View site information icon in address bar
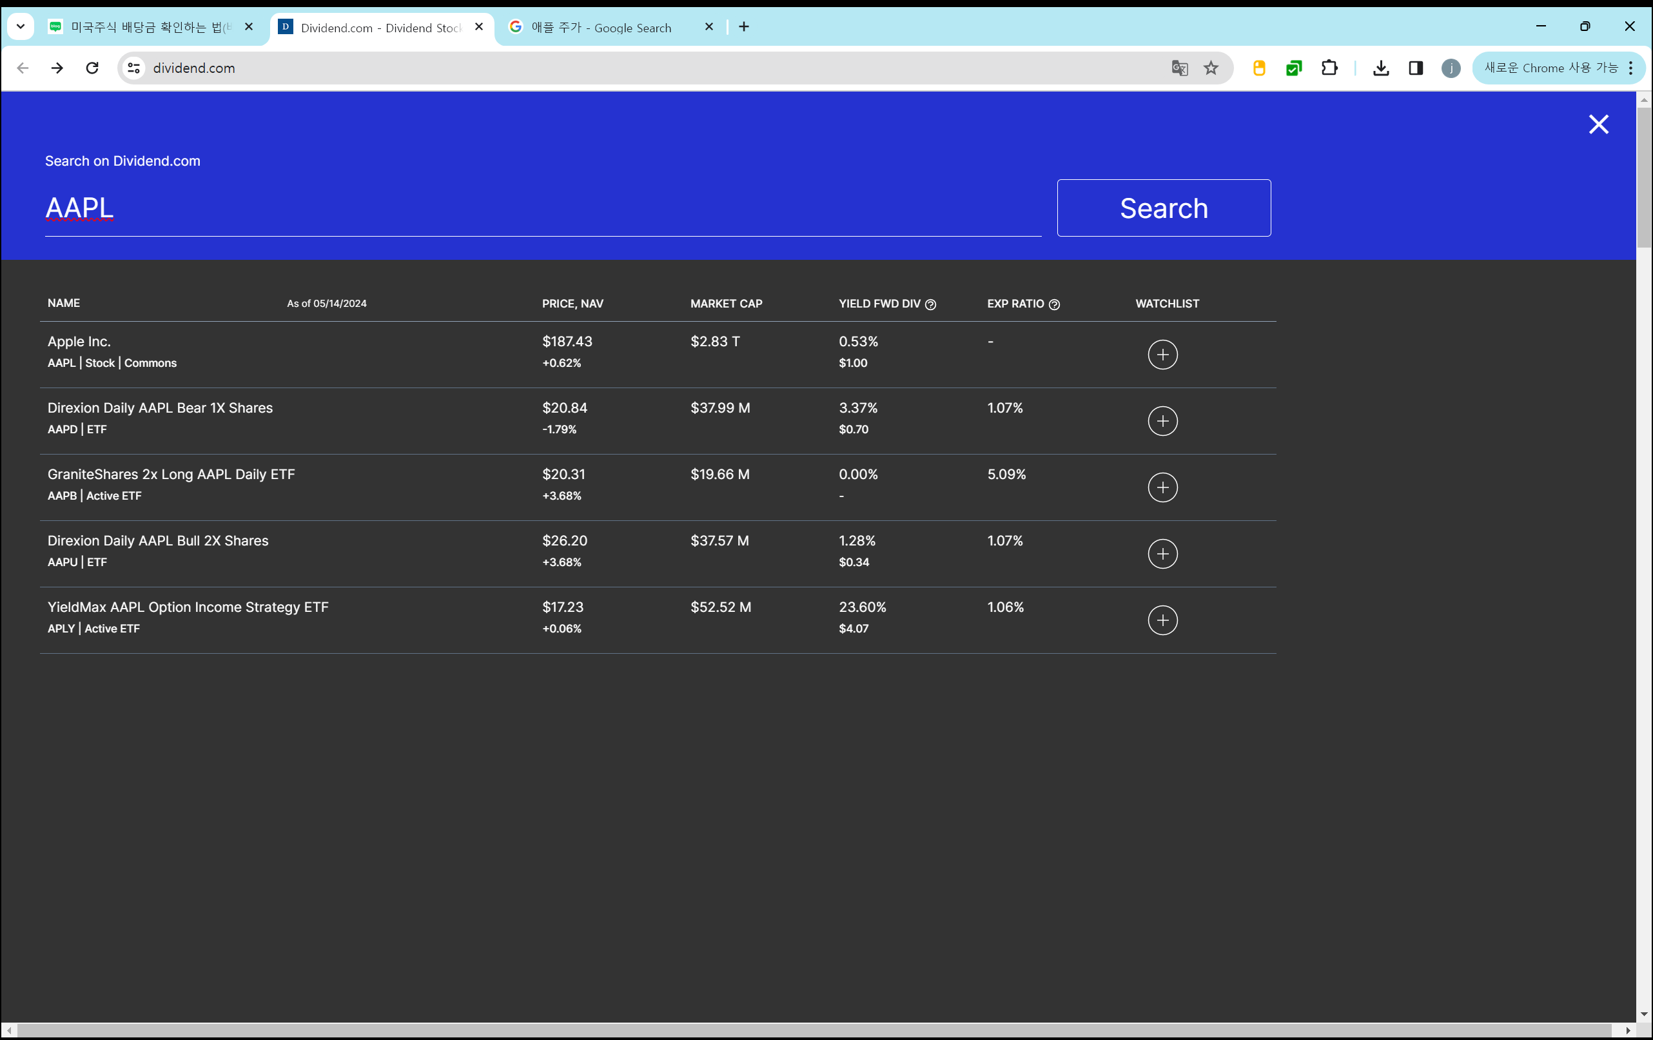1653x1040 pixels. (134, 68)
